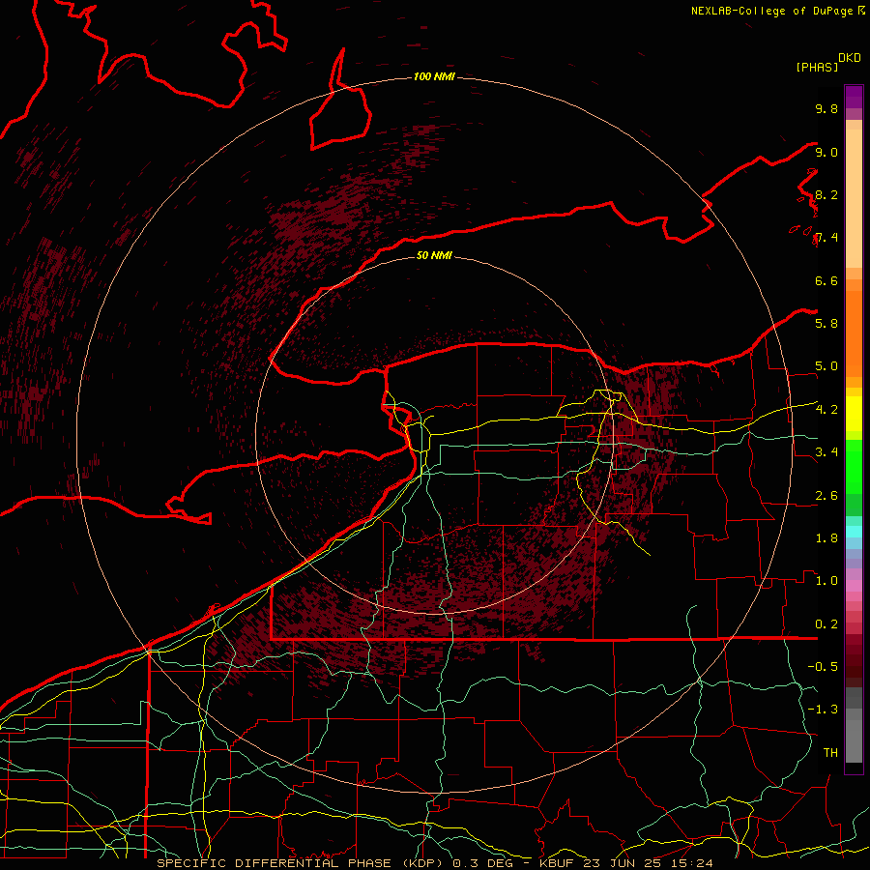
Task: Click the 4.2 value on color scale
Action: tap(826, 410)
